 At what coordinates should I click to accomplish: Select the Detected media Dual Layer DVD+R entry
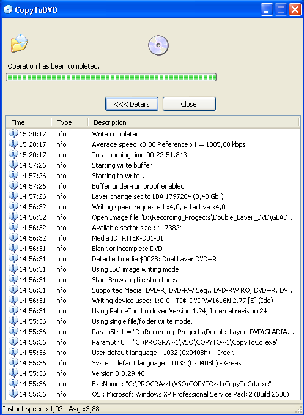click(153, 259)
